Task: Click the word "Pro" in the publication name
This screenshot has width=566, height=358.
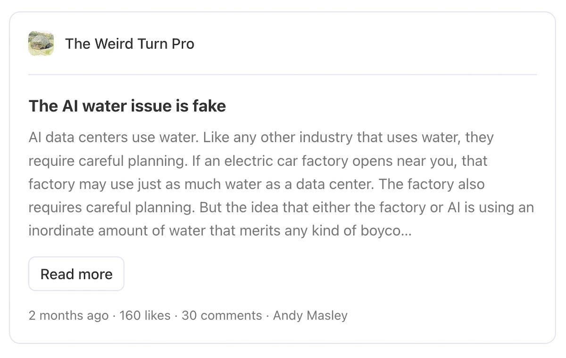Action: pos(183,44)
